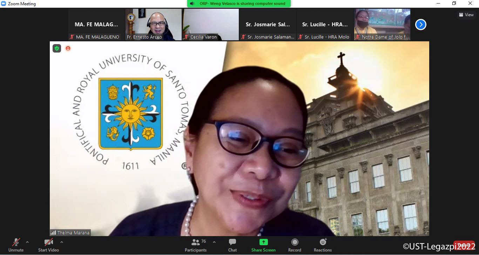Click the Unmute microphone icon

tap(16, 242)
